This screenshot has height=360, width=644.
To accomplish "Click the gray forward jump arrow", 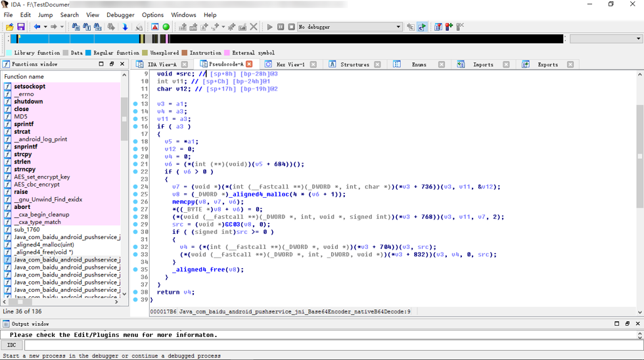I will (54, 27).
